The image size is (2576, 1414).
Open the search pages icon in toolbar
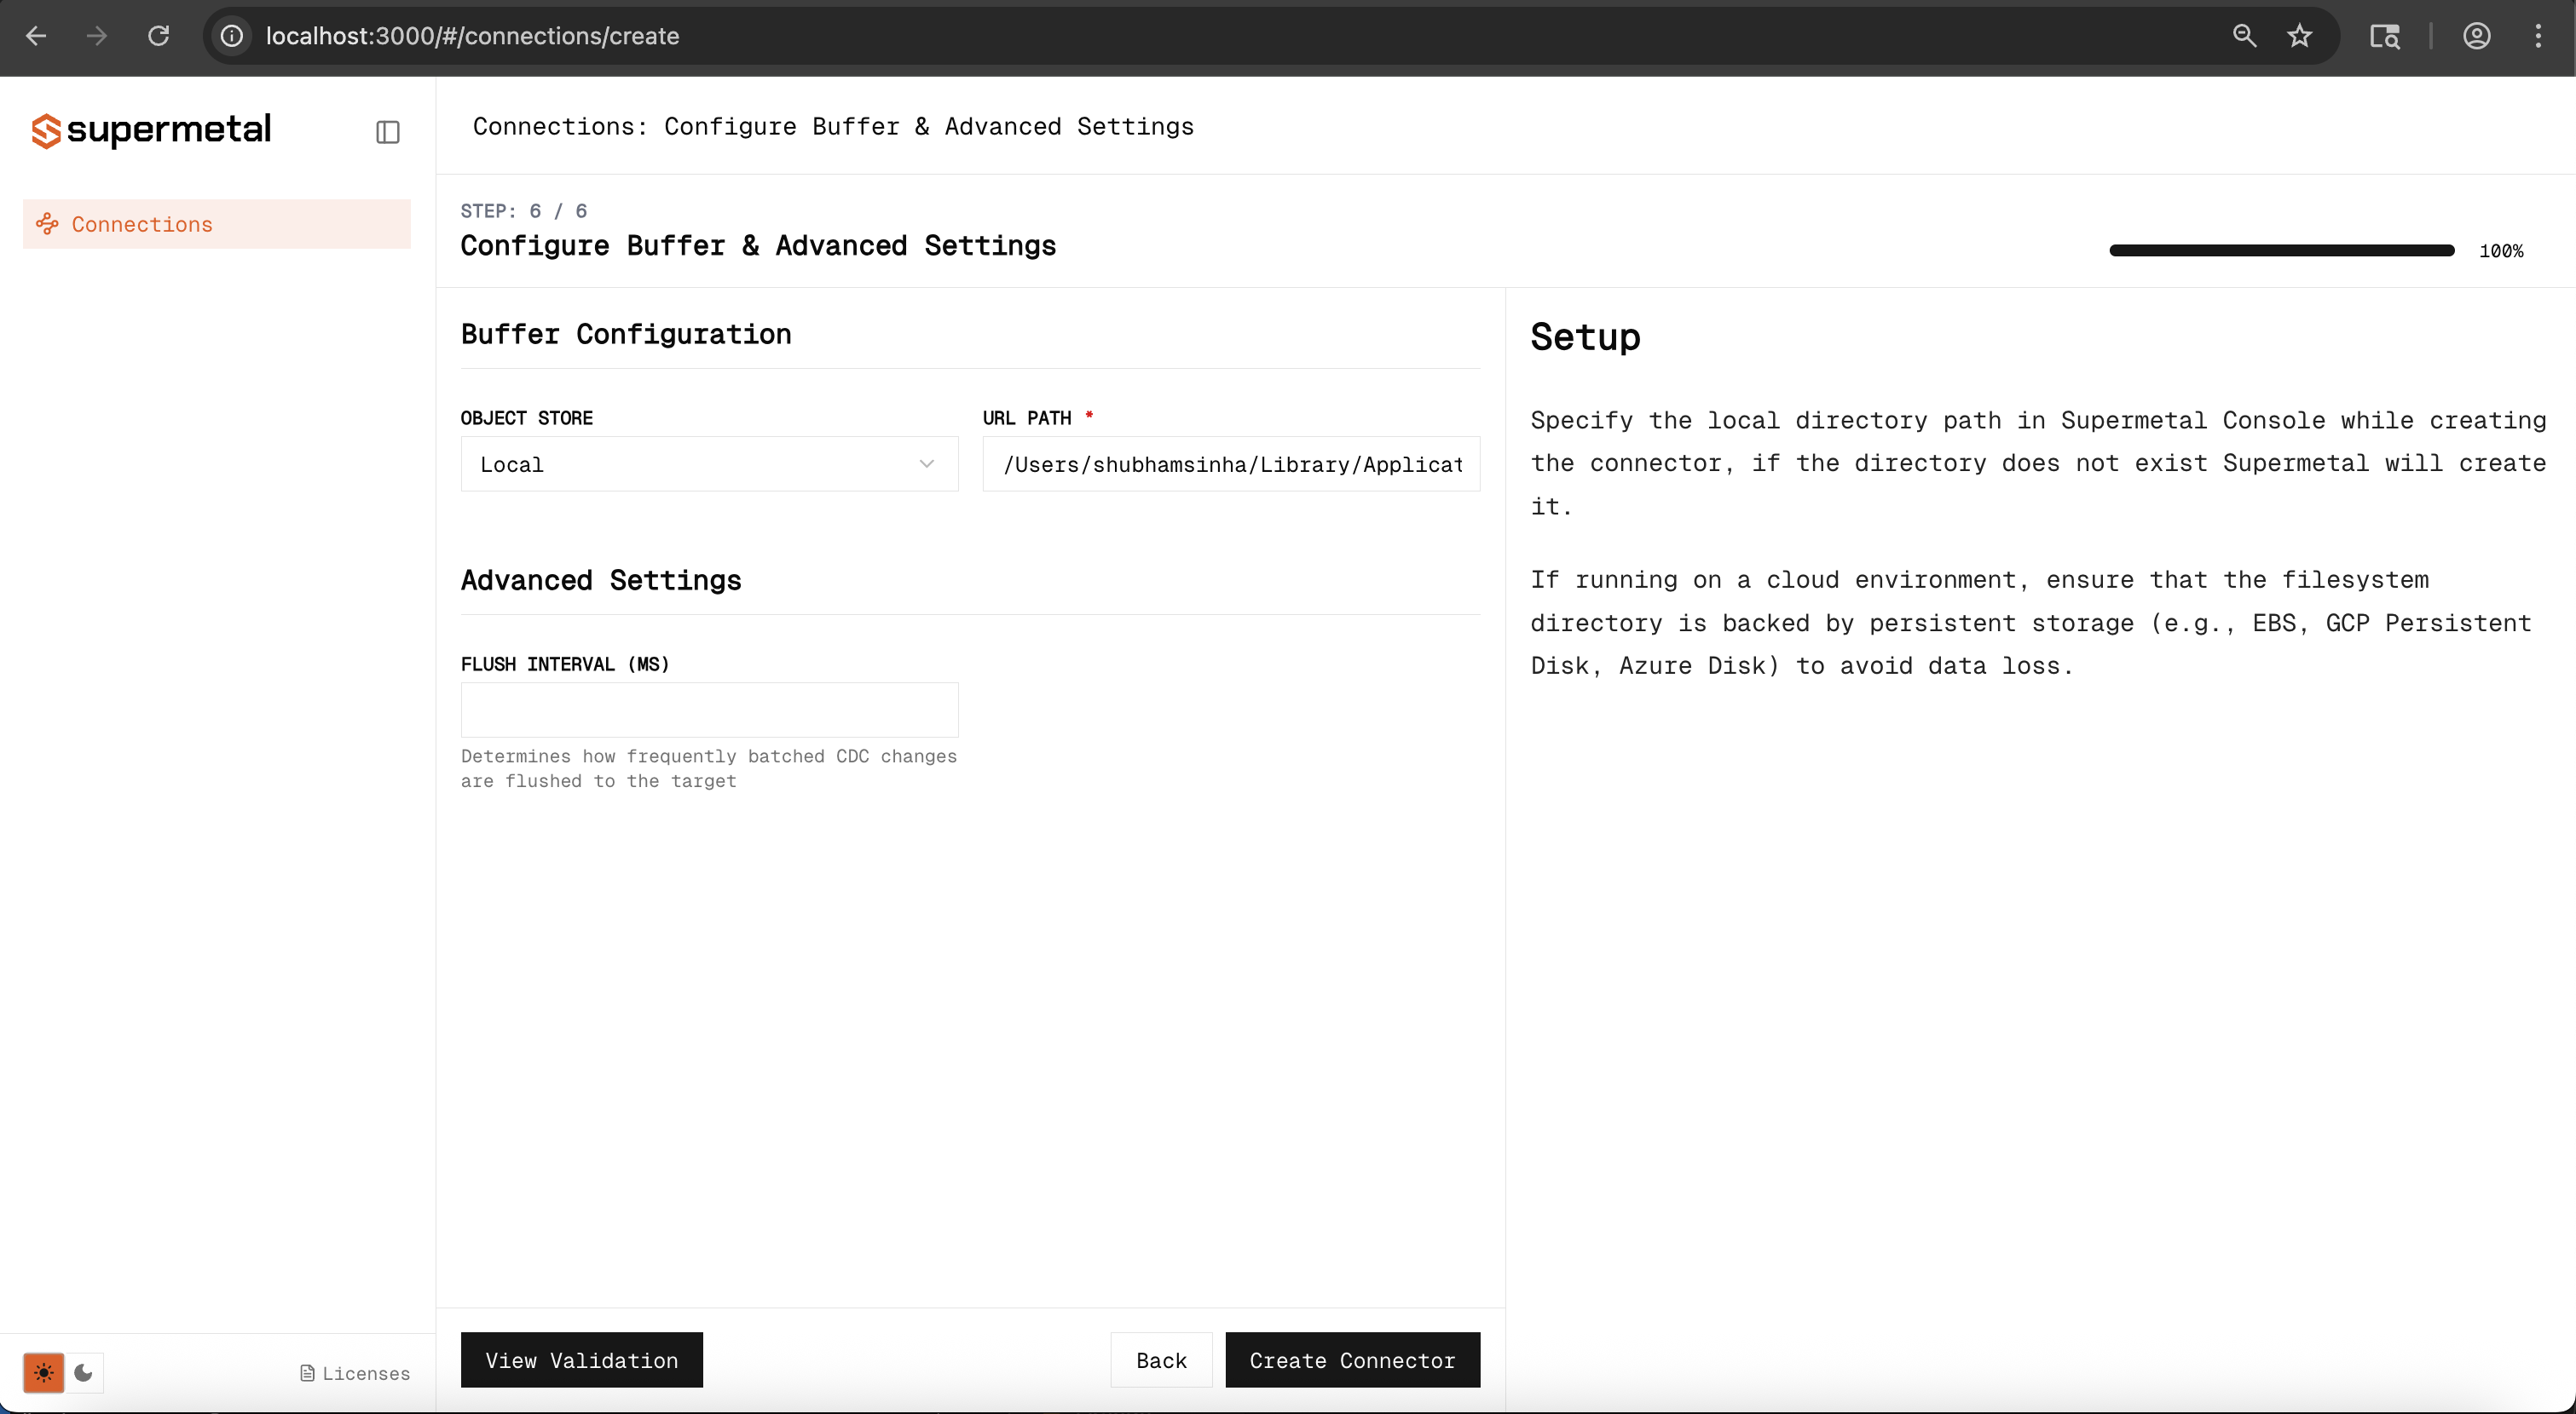2385,36
